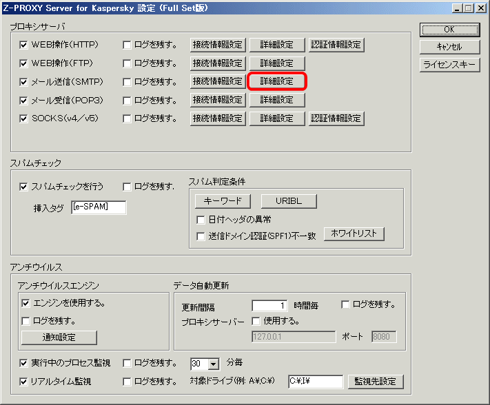Enable ログを残す under antivirus engine
Viewport: 490px width, 405px height.
25,321
